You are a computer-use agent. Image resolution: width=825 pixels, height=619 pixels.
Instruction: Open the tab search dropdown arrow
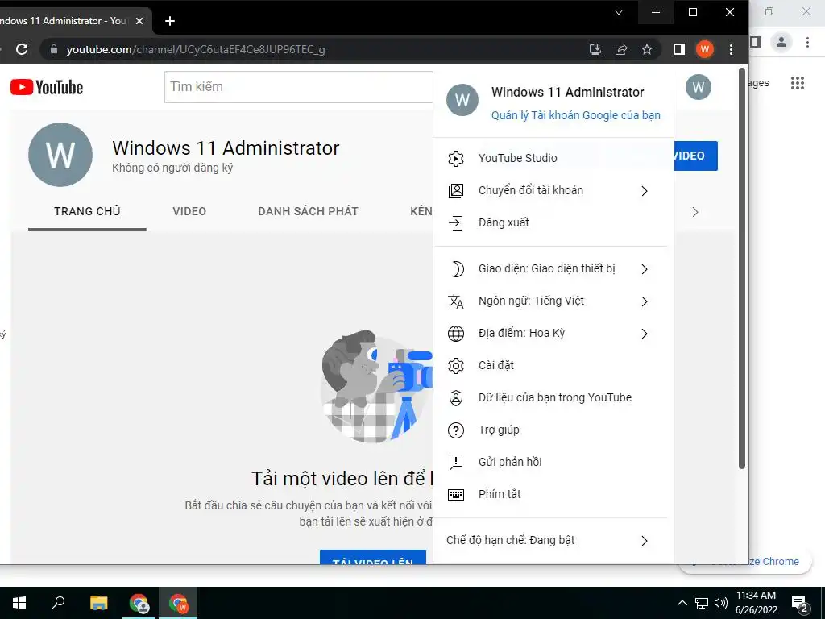point(619,12)
